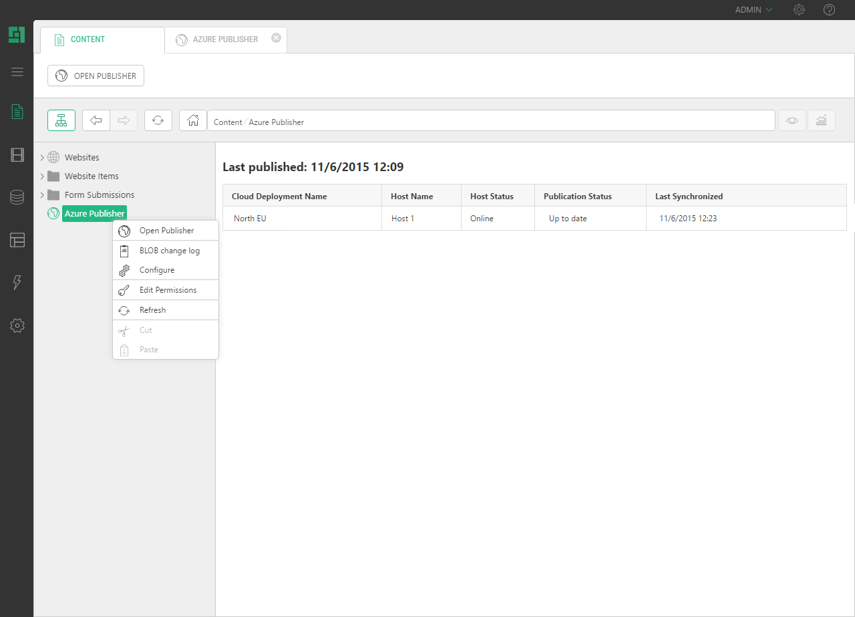Open the Layout perspective icon in sidebar
Viewport: 855px width, 617px height.
(x=17, y=241)
